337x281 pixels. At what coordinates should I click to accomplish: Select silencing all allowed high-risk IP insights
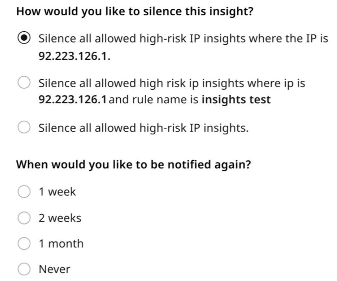point(24,127)
